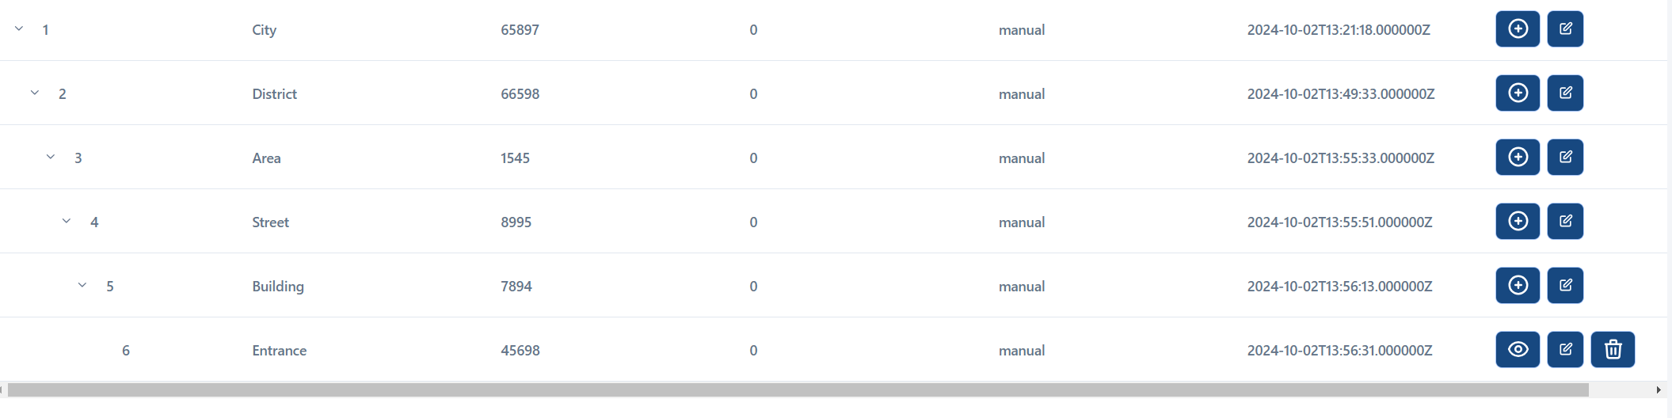Add a child under Street row
Viewport: 1672px width, 418px height.
click(1518, 222)
